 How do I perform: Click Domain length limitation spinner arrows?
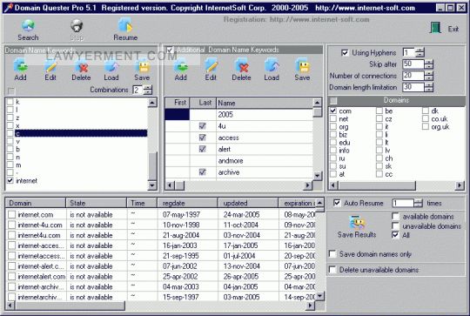[429, 87]
